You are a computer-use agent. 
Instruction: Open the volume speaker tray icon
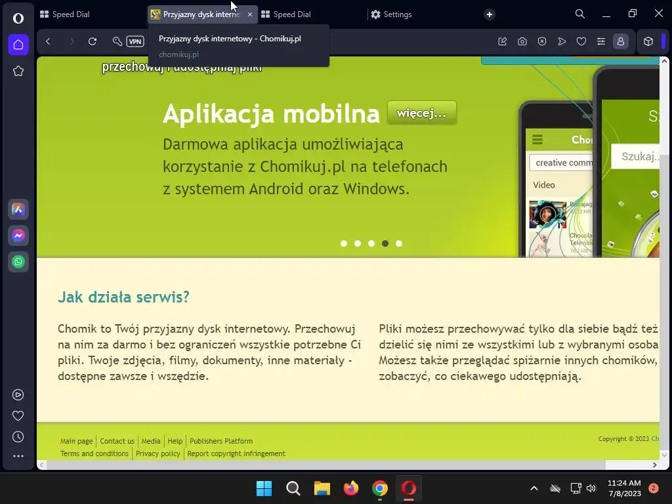(591, 488)
